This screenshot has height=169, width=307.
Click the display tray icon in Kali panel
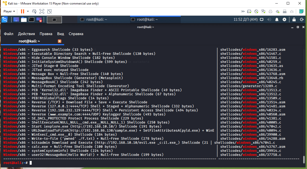(262, 19)
